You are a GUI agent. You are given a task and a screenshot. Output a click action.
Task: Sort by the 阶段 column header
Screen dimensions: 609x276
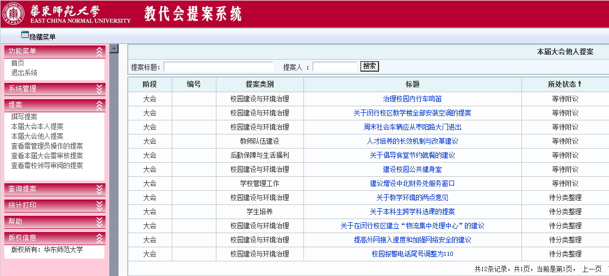point(150,85)
